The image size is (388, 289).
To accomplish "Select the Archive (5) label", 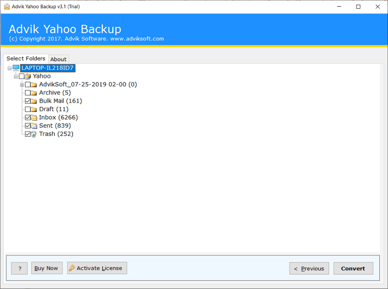I will click(x=55, y=93).
